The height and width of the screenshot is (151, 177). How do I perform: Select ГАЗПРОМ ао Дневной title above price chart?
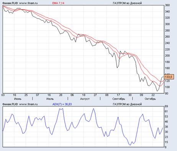coord(127,3)
